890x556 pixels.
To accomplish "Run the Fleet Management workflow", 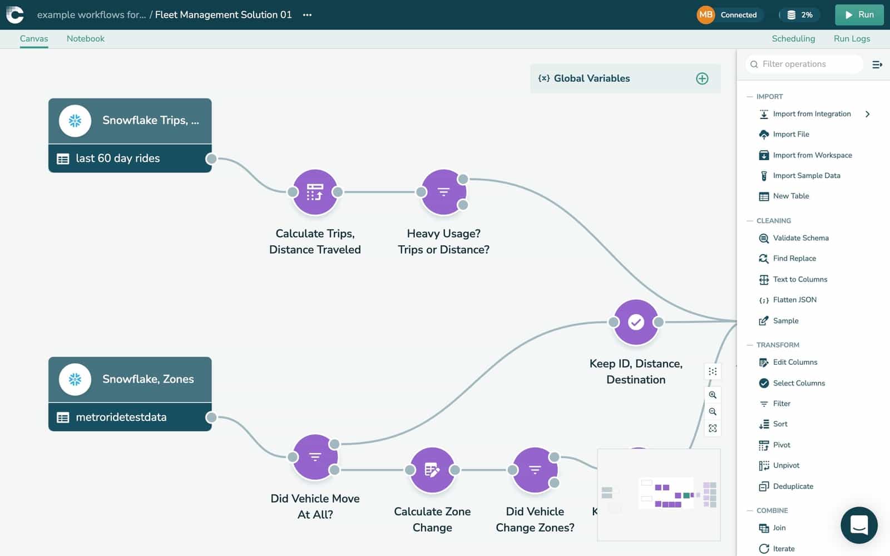I will click(859, 14).
